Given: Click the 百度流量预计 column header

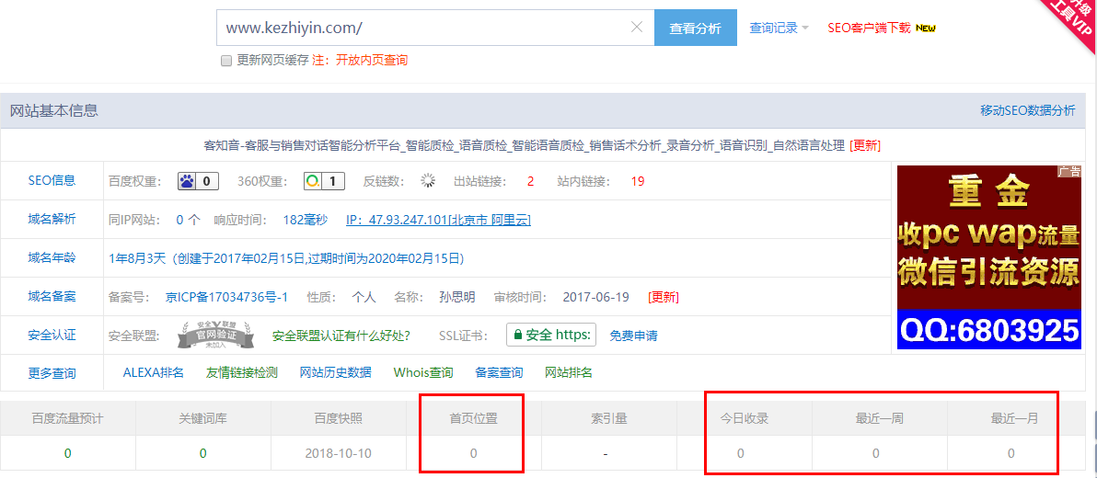Looking at the screenshot, I should coord(68,419).
